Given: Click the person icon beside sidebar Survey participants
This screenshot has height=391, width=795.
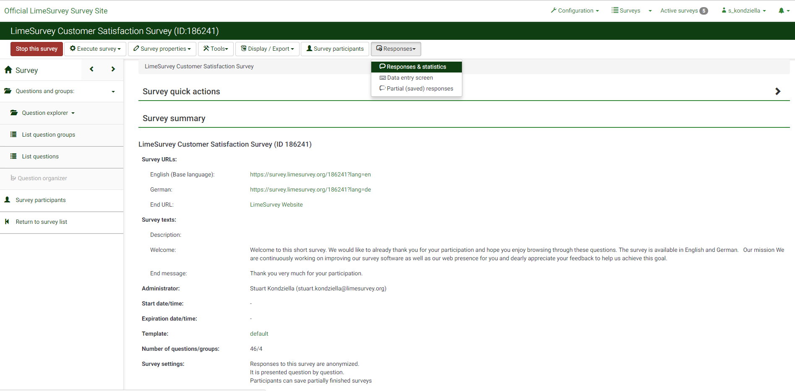Looking at the screenshot, I should 7,200.
